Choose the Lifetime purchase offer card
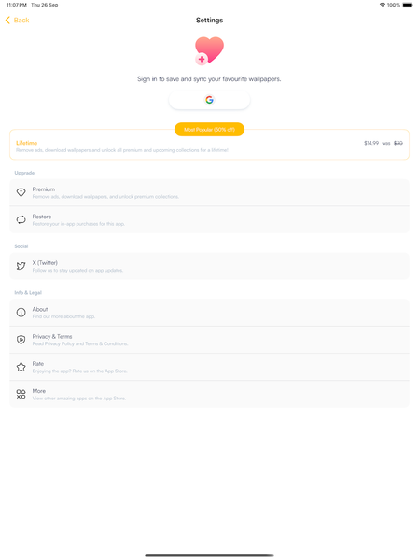419x560 pixels. [x=209, y=145]
